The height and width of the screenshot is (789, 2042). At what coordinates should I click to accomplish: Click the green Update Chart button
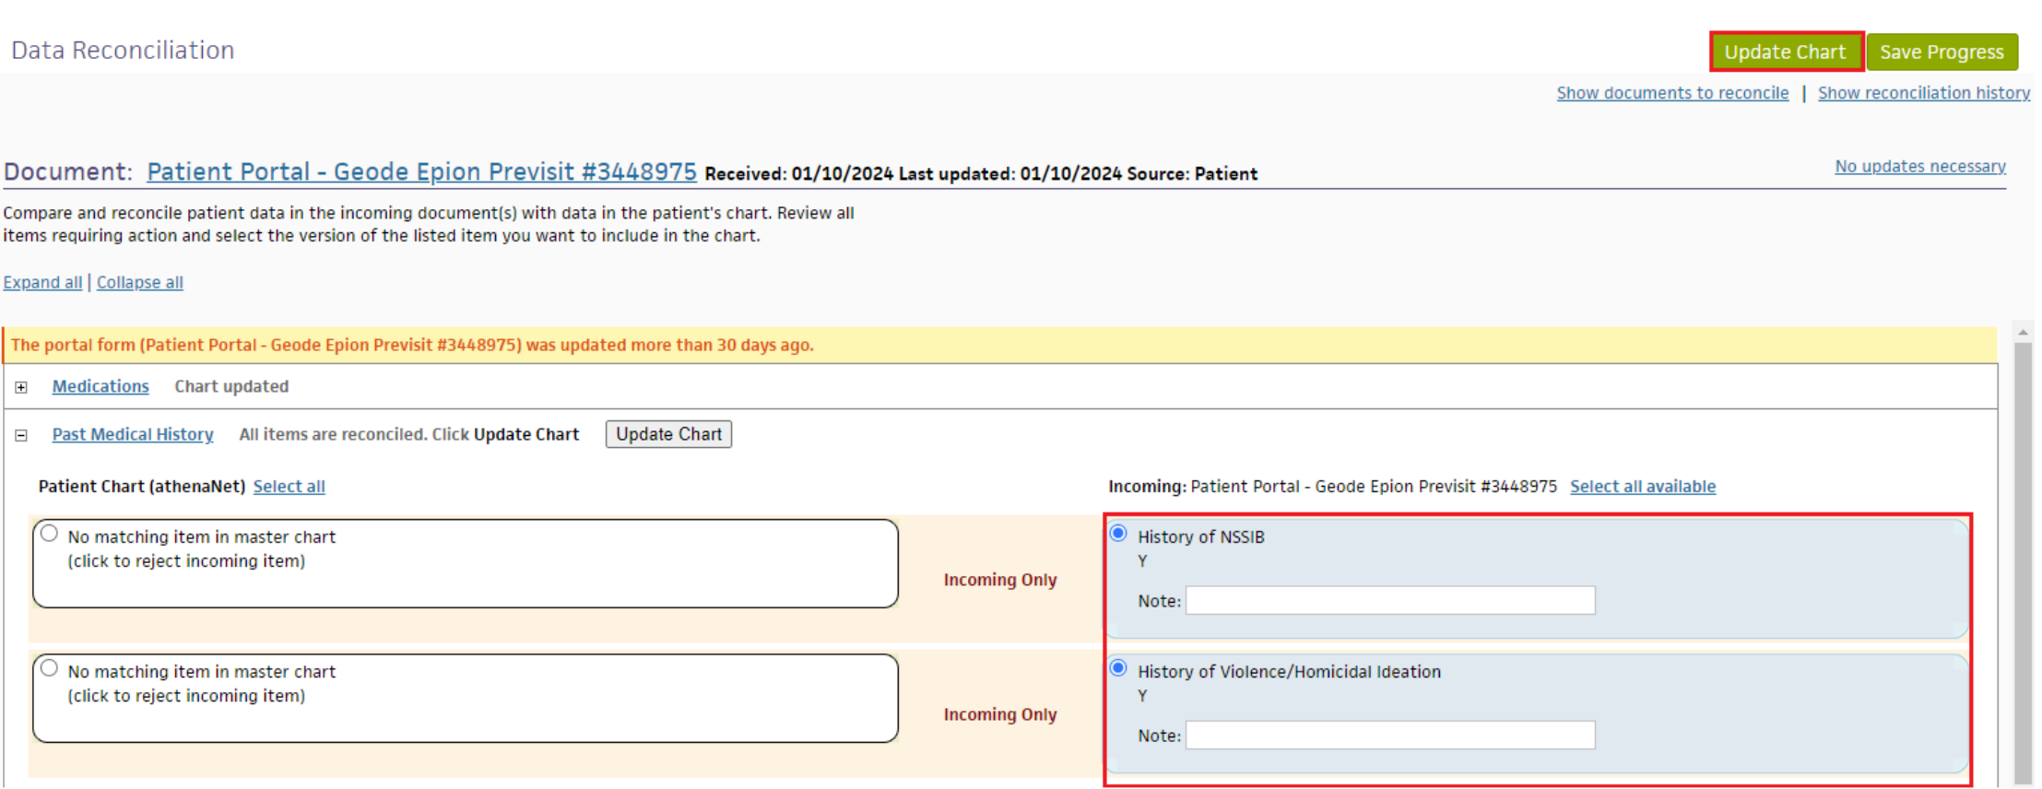(x=1786, y=52)
